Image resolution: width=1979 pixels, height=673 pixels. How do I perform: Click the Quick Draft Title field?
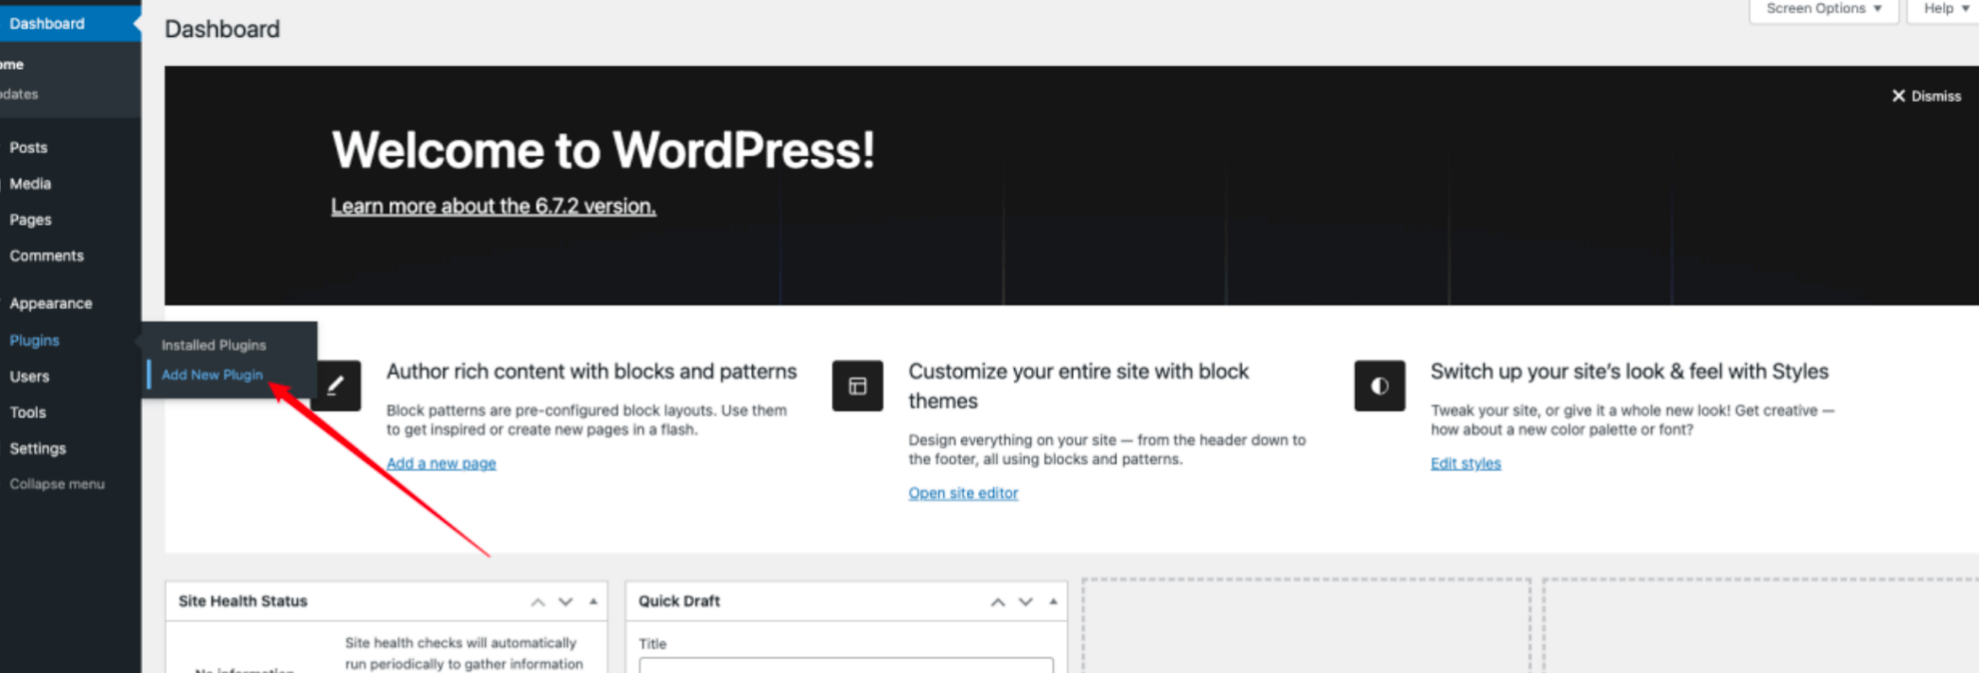(846, 665)
